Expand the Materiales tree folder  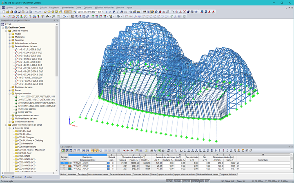9,37
